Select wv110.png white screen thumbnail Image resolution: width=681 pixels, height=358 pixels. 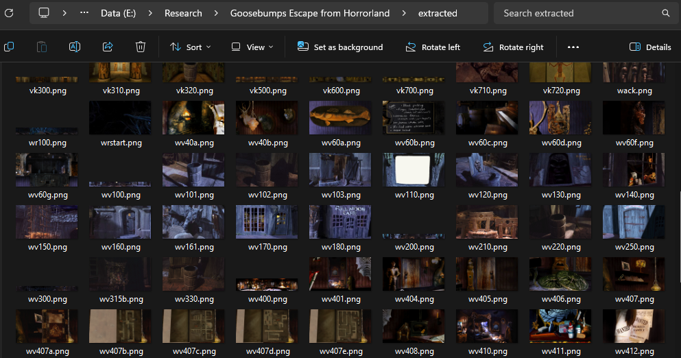pos(414,170)
